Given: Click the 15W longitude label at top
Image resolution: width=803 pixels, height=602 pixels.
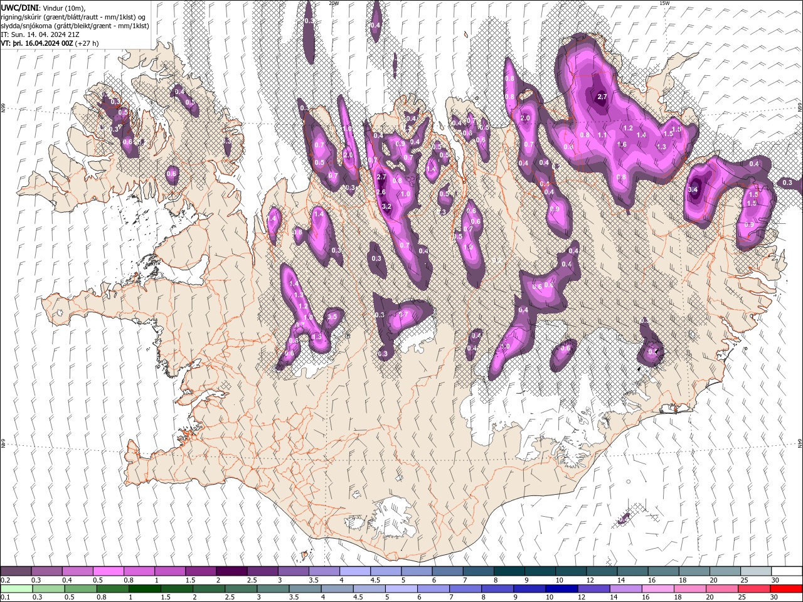Looking at the screenshot, I should click(664, 3).
